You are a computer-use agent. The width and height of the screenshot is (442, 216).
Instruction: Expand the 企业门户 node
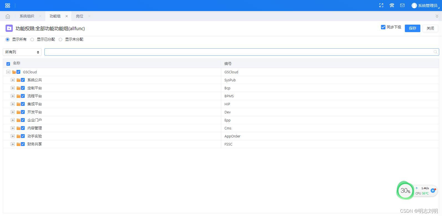(x=13, y=120)
